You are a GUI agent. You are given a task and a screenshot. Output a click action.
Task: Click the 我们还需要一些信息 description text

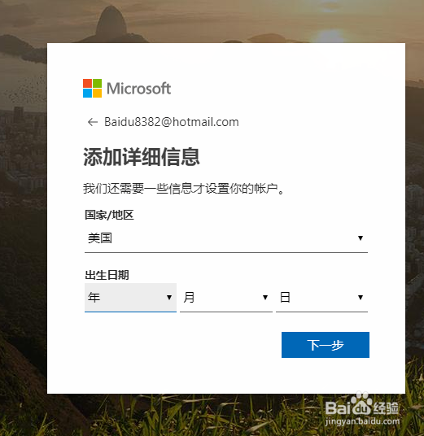tap(184, 189)
